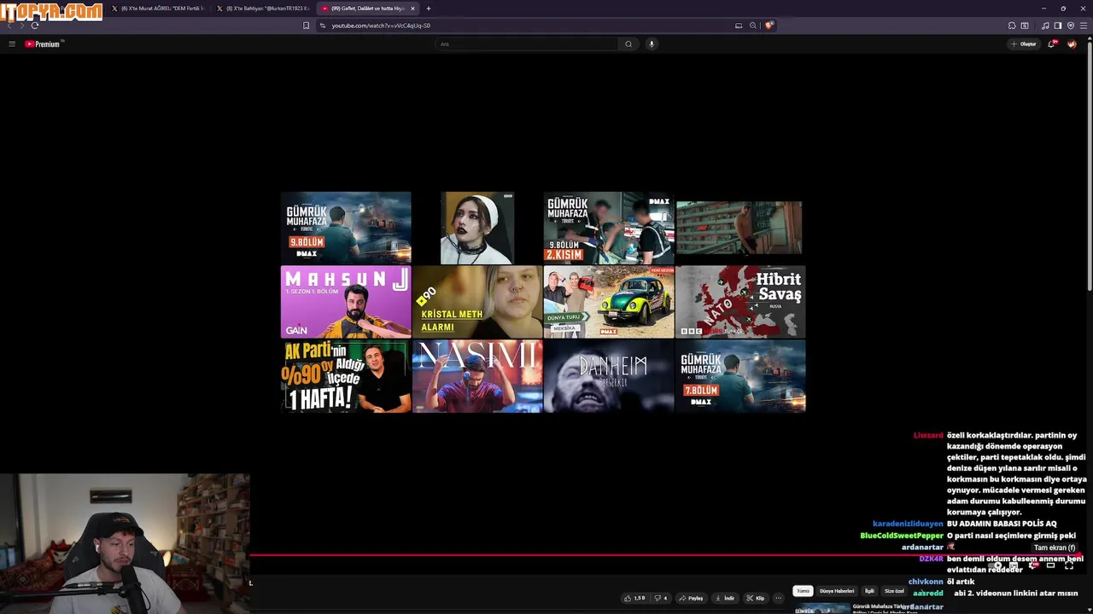Open the Gümrük Muhafaza sidebar video thumbnail
1093x614 pixels.
822,608
